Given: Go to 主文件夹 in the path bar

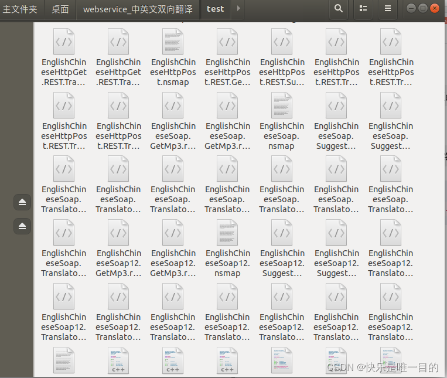Looking at the screenshot, I should click(20, 9).
